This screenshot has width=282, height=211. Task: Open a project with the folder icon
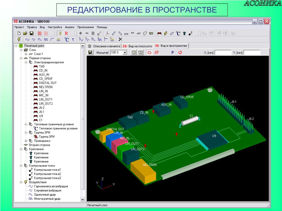(x=25, y=33)
